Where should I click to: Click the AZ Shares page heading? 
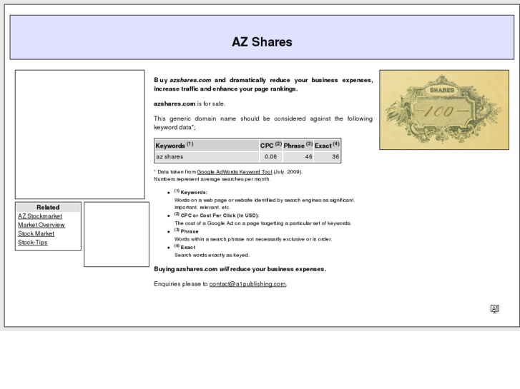click(x=262, y=42)
